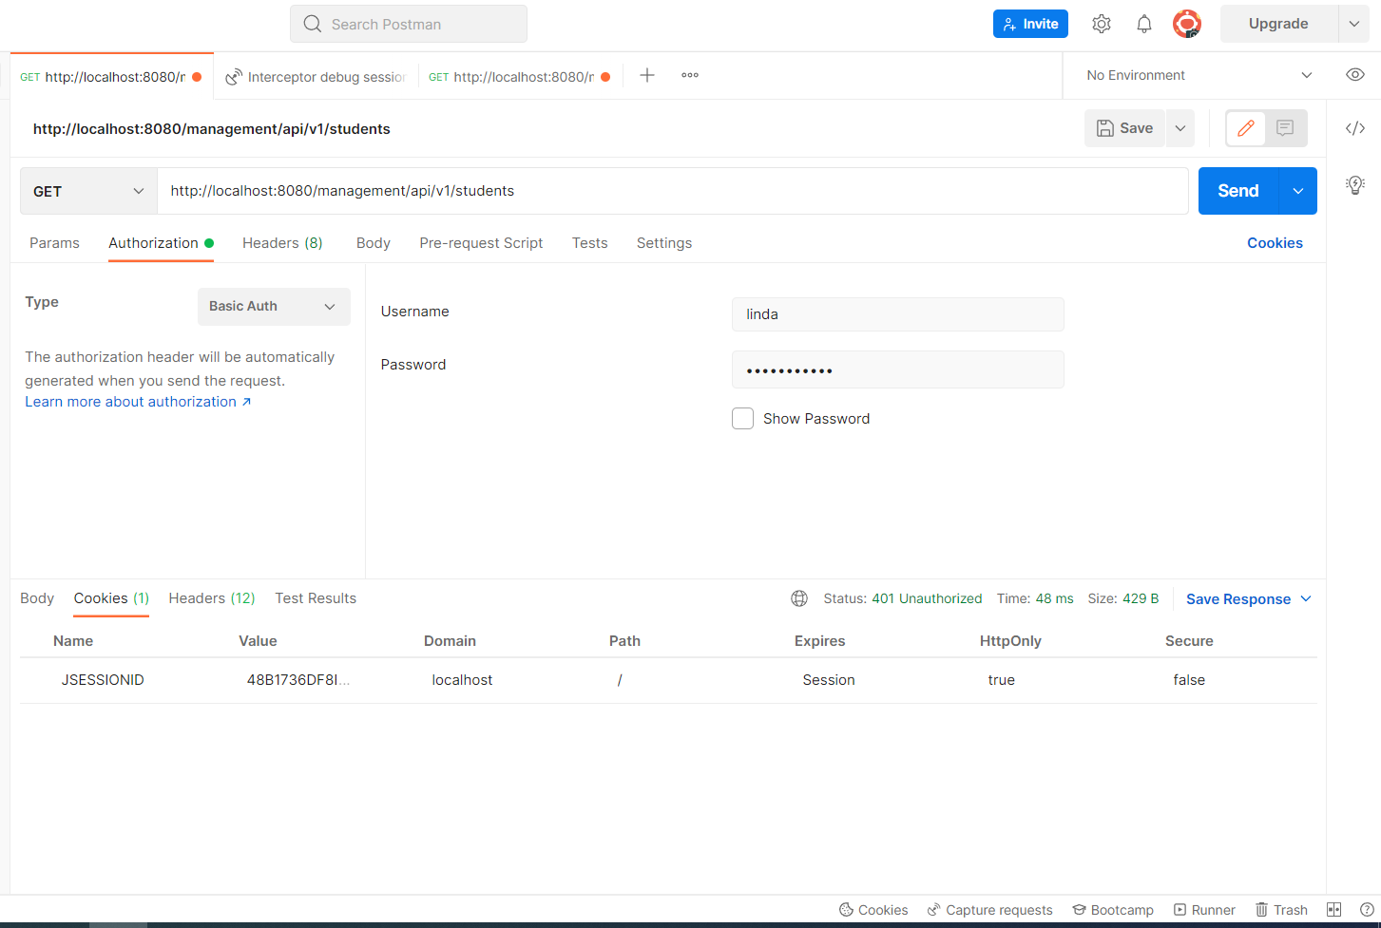Image resolution: width=1381 pixels, height=928 pixels.
Task: Open Cookies in the bottom status bar
Action: (x=873, y=910)
